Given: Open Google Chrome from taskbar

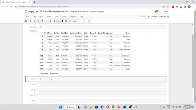Looking at the screenshot, I should (x=113, y=107).
